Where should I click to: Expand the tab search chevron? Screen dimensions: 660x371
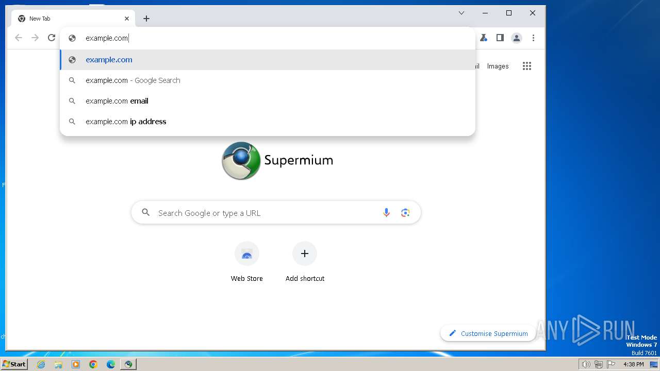461,13
